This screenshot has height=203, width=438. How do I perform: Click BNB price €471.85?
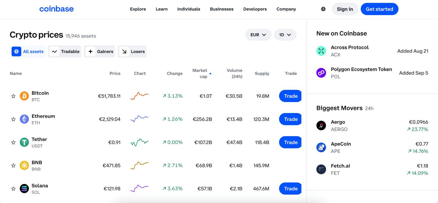click(x=112, y=165)
